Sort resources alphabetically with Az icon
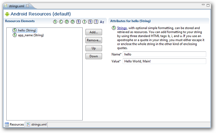216x133 pixels. (x=102, y=22)
